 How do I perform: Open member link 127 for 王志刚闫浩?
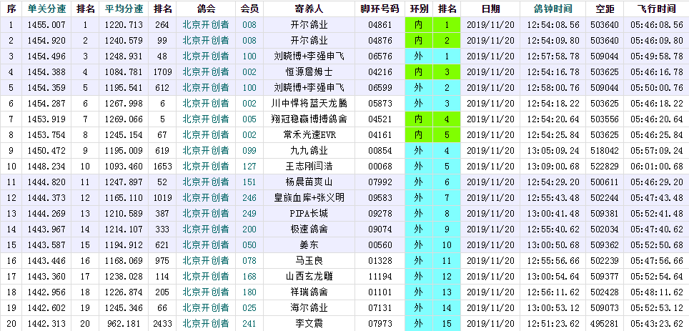tap(249, 167)
